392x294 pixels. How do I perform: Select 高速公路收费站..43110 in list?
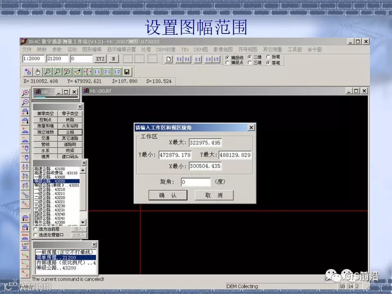click(56, 173)
